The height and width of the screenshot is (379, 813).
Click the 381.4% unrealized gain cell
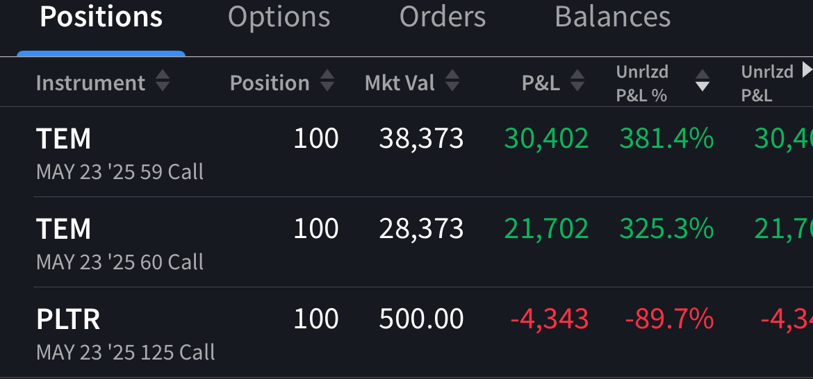click(666, 139)
